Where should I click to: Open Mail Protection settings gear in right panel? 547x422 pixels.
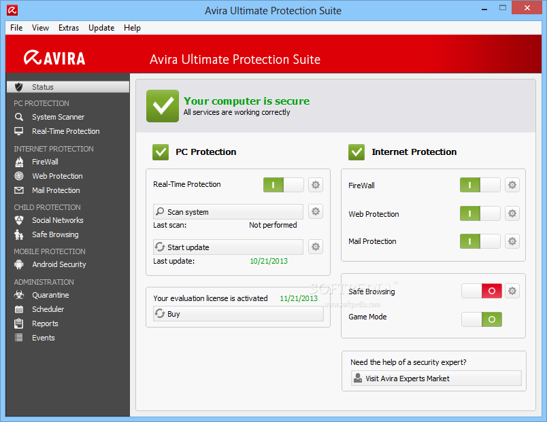512,241
